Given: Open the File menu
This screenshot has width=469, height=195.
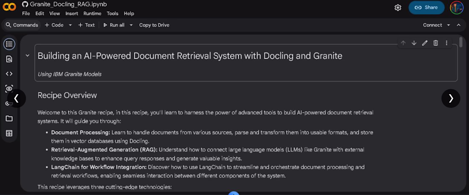Looking at the screenshot, I should [x=26, y=14].
